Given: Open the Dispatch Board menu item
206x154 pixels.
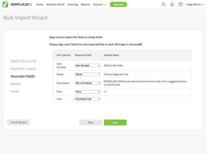Looking at the screenshot, I should click(x=55, y=5).
